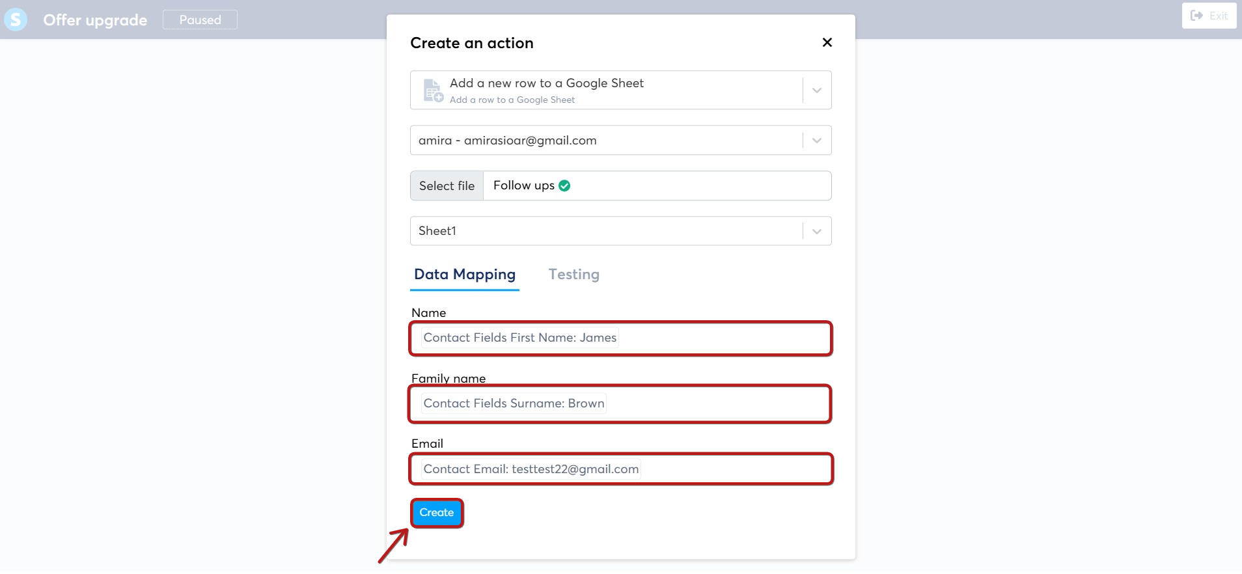Image resolution: width=1242 pixels, height=574 pixels.
Task: Expand the action type dropdown chevron
Action: tap(817, 90)
